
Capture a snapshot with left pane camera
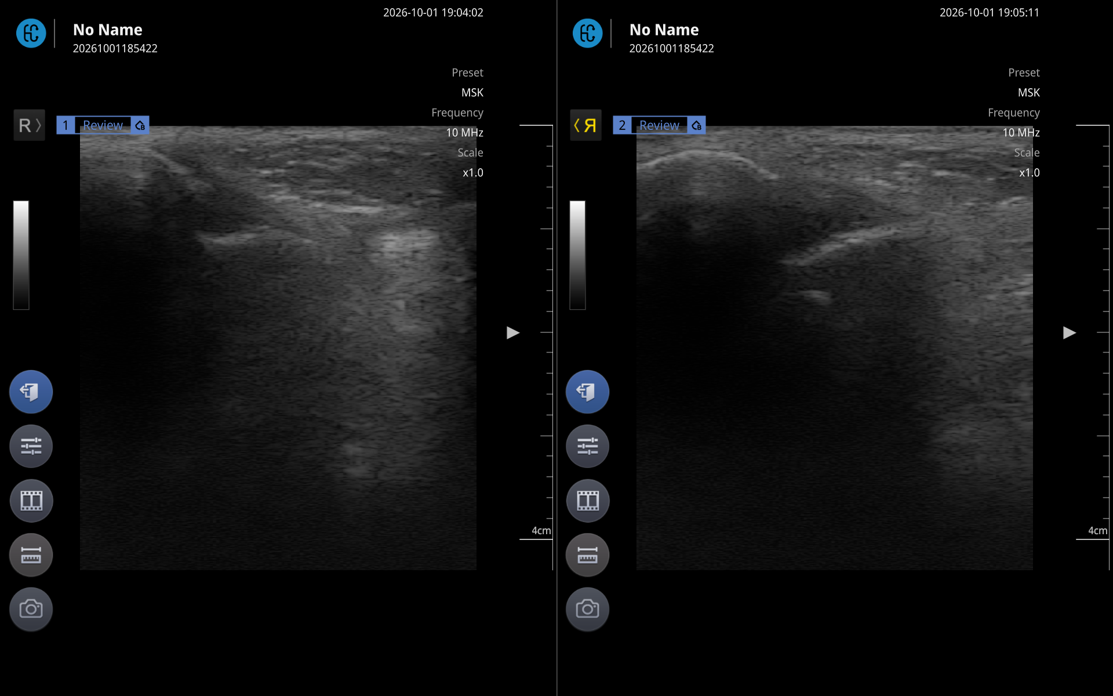[31, 609]
